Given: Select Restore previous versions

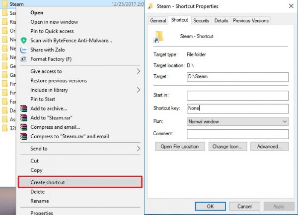Looking at the screenshot, I should [59, 81].
